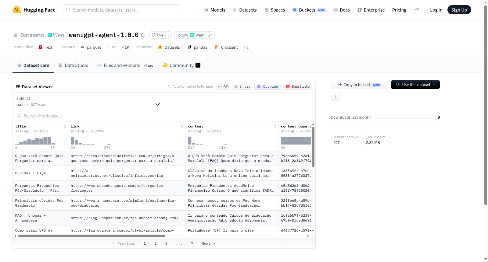Click the horizontal table scrollbar
The image size is (488, 262).
click(92, 236)
